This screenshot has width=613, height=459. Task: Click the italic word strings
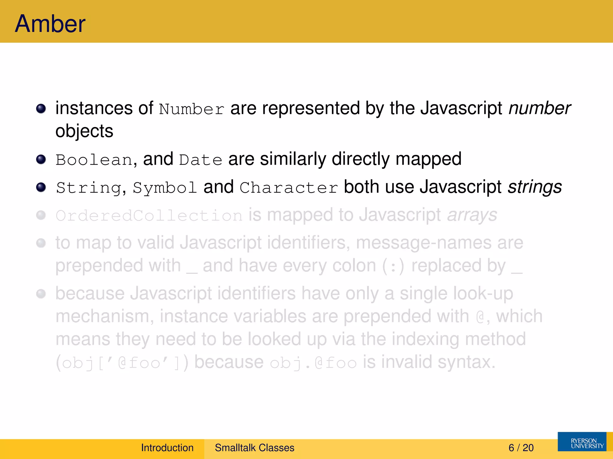[535, 187]
